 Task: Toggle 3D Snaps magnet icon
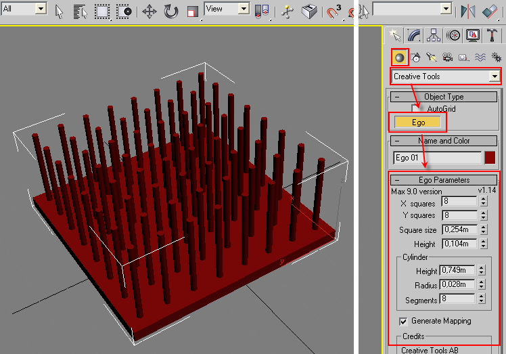pyautogui.click(x=333, y=12)
